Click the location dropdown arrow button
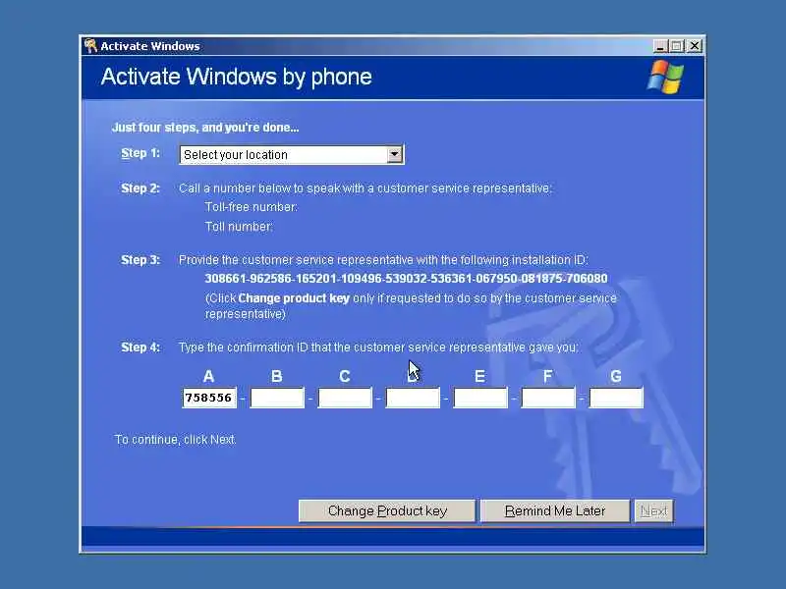 pyautogui.click(x=395, y=155)
